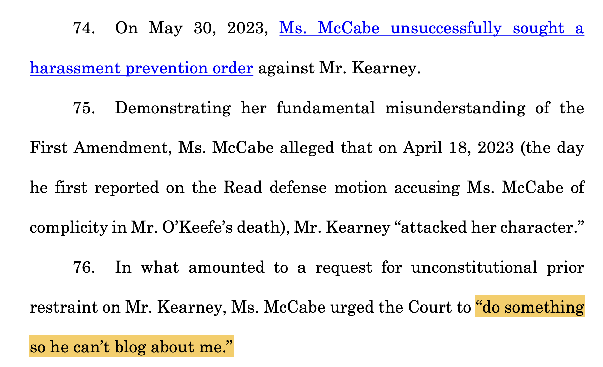Click the "harassment prevention order" link text
603x367 pixels.
tap(141, 69)
